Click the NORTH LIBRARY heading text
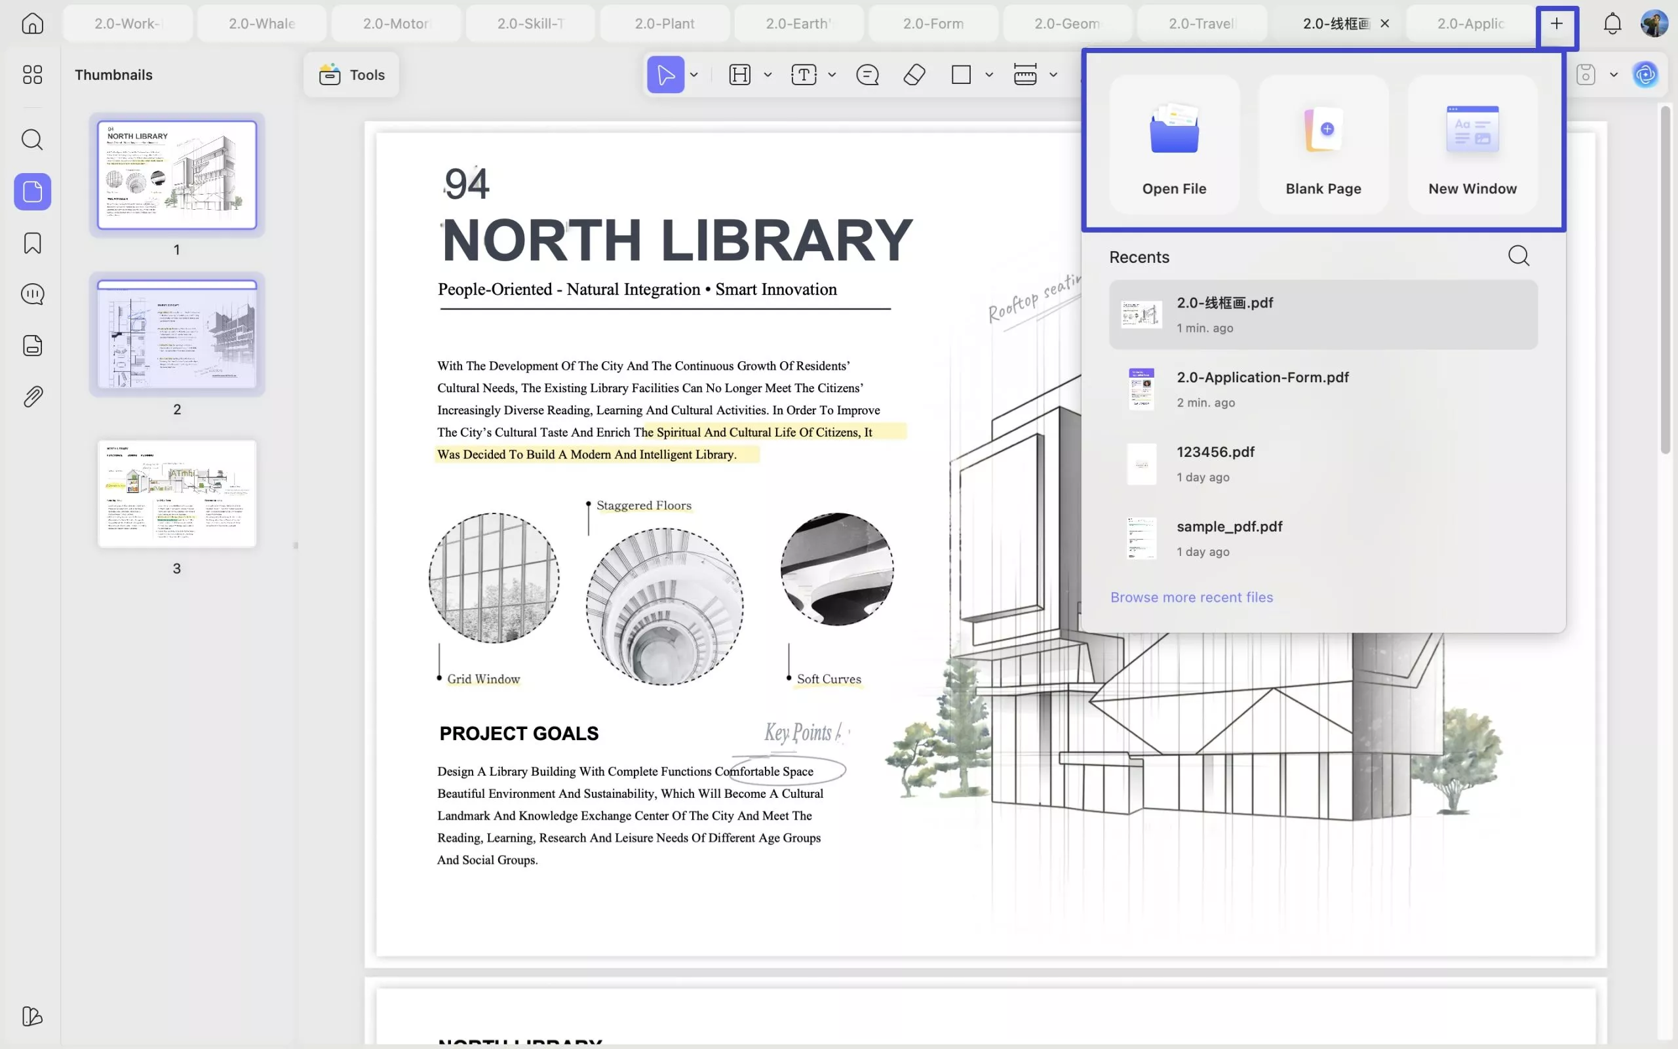The image size is (1678, 1049). 676,240
